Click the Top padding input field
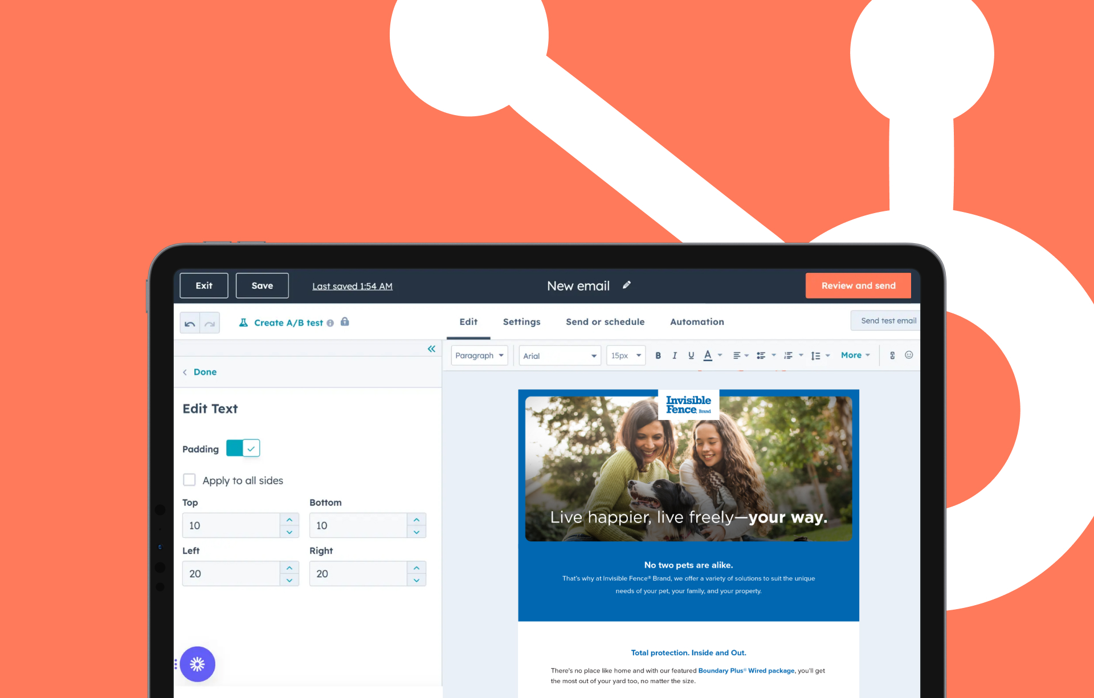This screenshot has height=698, width=1094. (x=231, y=525)
